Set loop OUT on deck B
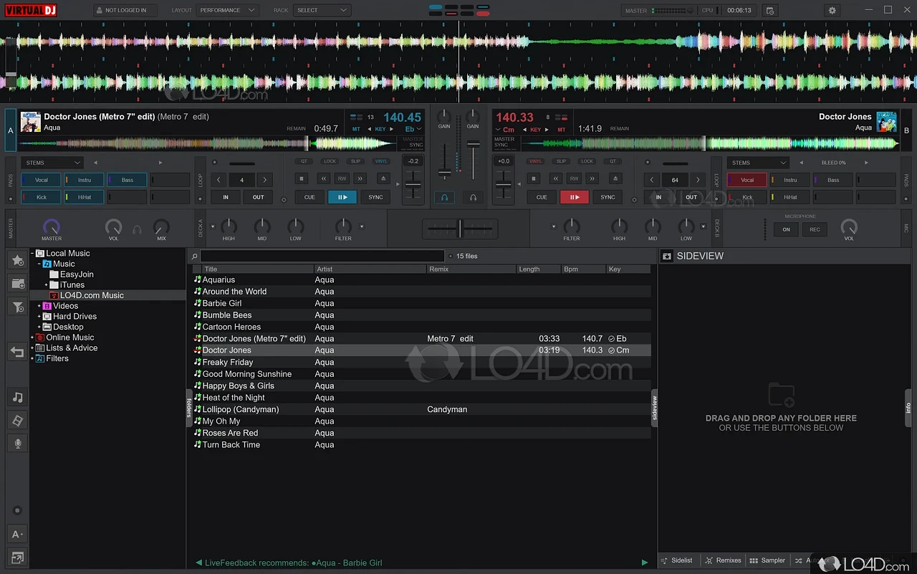 coord(691,197)
